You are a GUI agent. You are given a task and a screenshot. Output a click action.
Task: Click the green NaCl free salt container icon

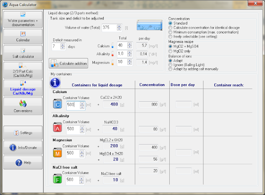pyautogui.click(x=57, y=179)
